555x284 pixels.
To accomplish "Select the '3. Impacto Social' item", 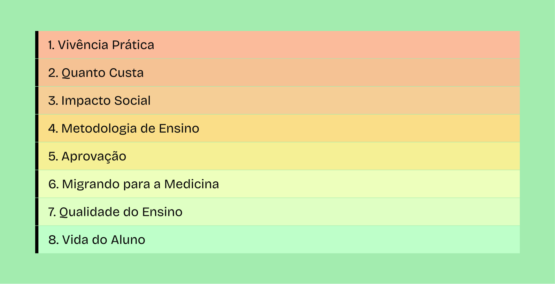I will pyautogui.click(x=99, y=101).
